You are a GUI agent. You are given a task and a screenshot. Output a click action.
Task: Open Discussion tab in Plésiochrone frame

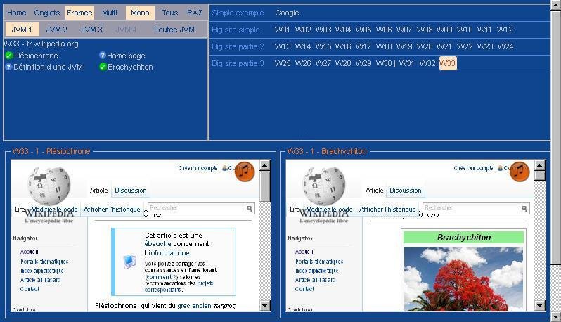pos(131,191)
